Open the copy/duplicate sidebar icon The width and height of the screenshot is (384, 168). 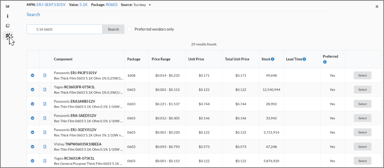[7, 26]
